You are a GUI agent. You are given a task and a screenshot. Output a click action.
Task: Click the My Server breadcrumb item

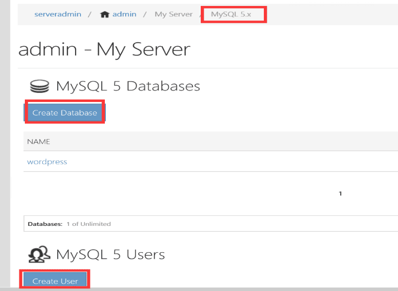(x=173, y=14)
